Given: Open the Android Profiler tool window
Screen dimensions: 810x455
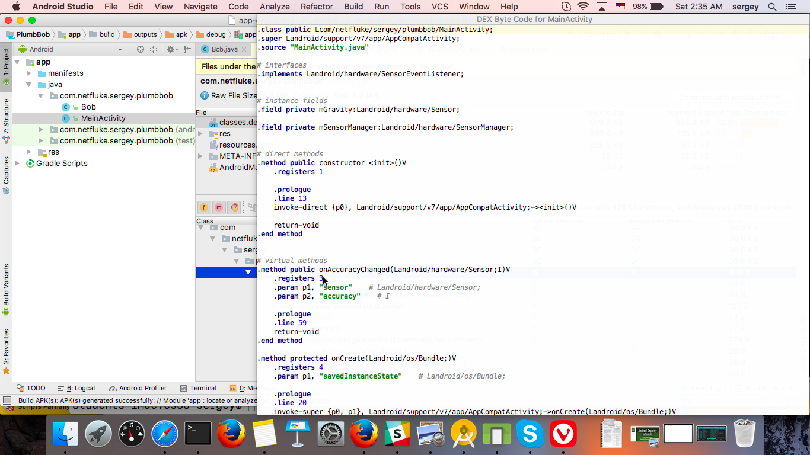Looking at the screenshot, I should (138, 389).
